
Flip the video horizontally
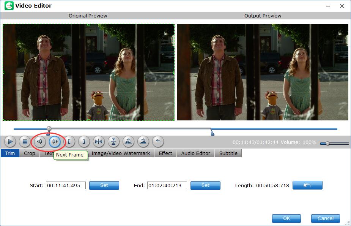tap(99, 142)
